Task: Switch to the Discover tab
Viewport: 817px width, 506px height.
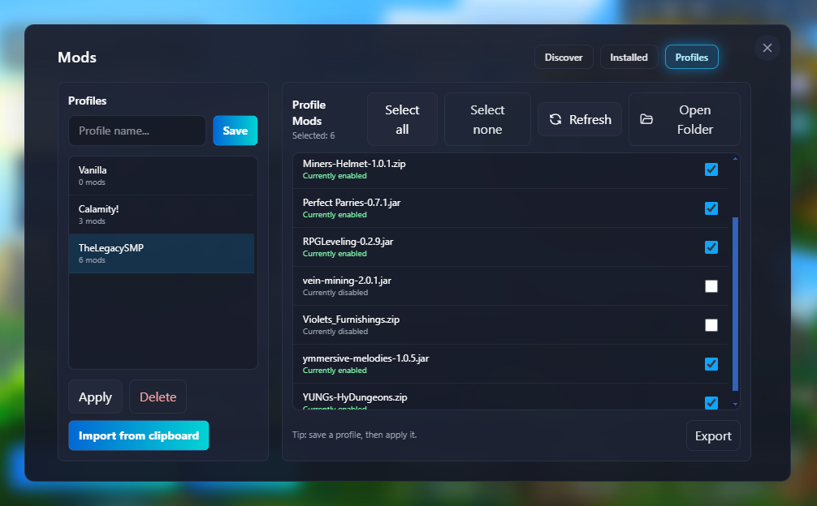Action: (x=564, y=58)
